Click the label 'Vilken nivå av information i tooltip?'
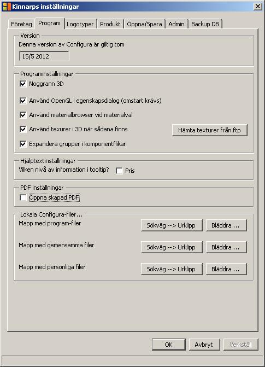 64,170
